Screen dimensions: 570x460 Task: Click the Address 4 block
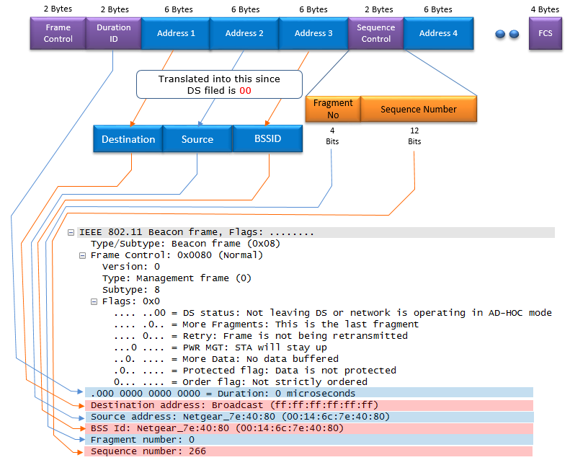(438, 33)
